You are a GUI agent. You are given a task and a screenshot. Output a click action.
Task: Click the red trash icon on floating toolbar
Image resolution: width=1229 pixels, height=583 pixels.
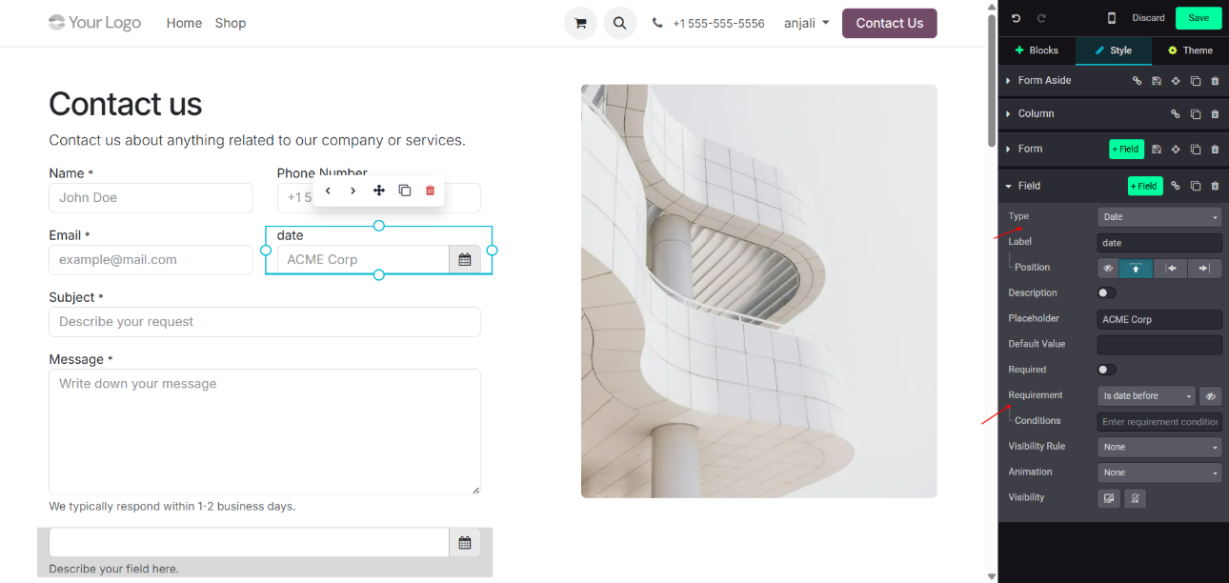(x=430, y=191)
